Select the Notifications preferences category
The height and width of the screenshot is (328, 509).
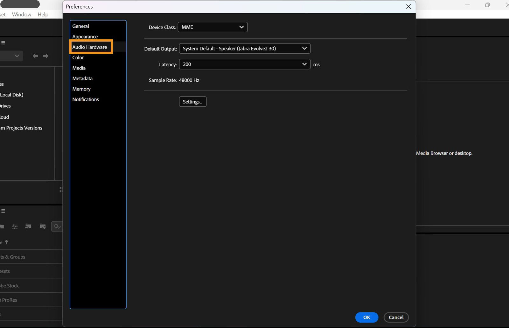[x=86, y=99]
